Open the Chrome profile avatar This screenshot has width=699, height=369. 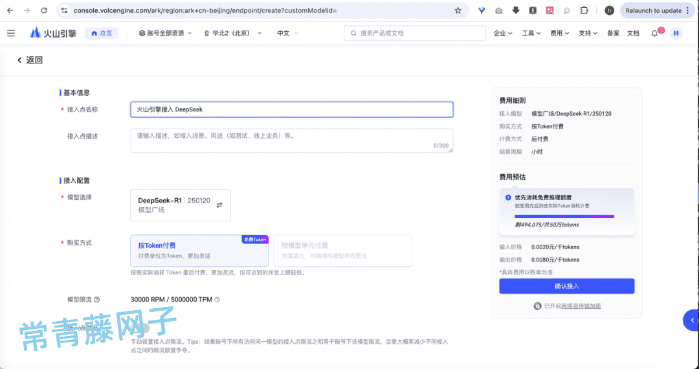point(609,10)
